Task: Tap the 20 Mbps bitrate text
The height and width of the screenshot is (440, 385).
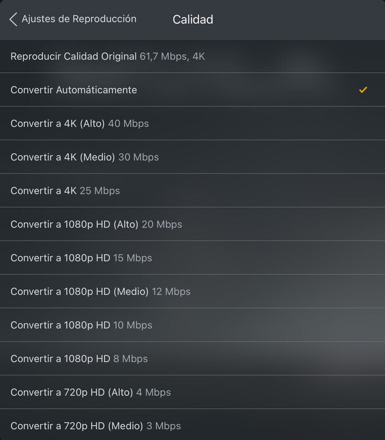Action: pos(162,224)
